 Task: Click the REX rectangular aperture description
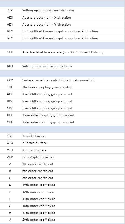point(60,31)
